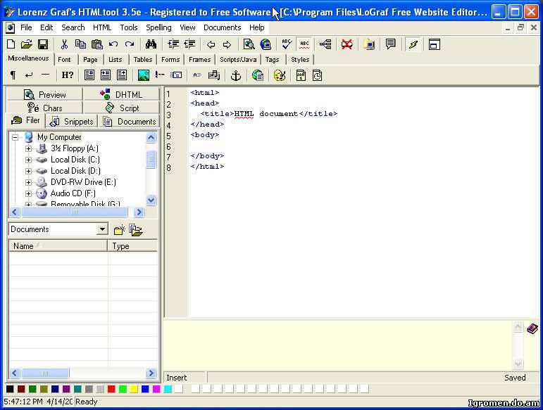The width and height of the screenshot is (543, 410).
Task: Redo the last undone edit
Action: [x=130, y=44]
